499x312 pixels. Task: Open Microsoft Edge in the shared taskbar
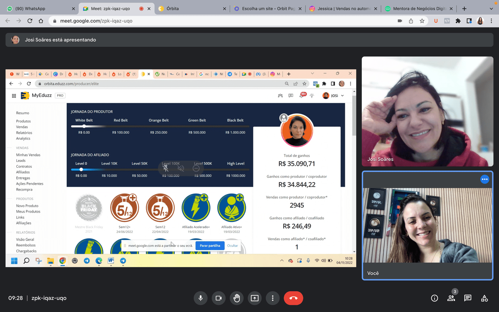(x=99, y=261)
